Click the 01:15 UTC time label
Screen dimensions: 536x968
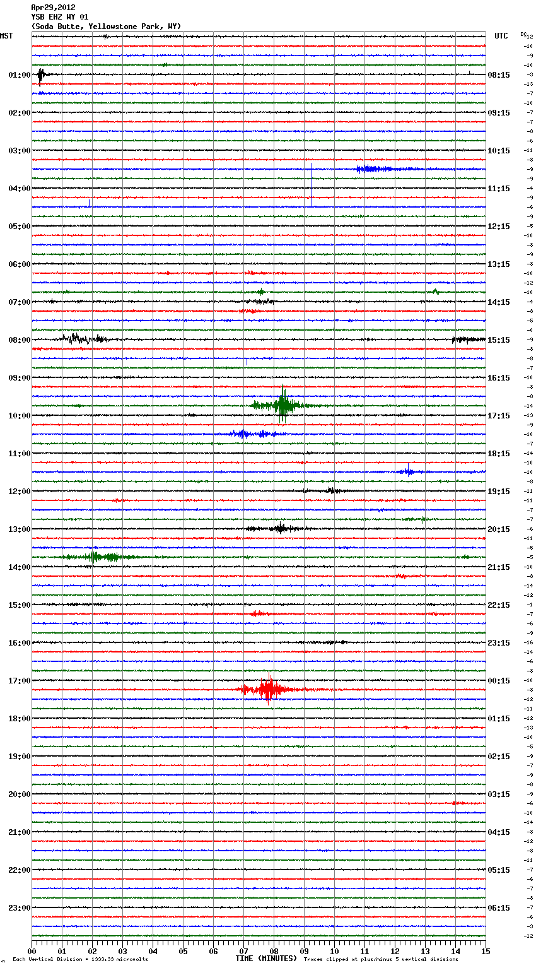499,719
